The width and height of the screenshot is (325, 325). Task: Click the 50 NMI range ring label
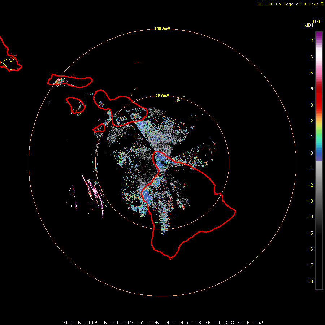pos(162,95)
